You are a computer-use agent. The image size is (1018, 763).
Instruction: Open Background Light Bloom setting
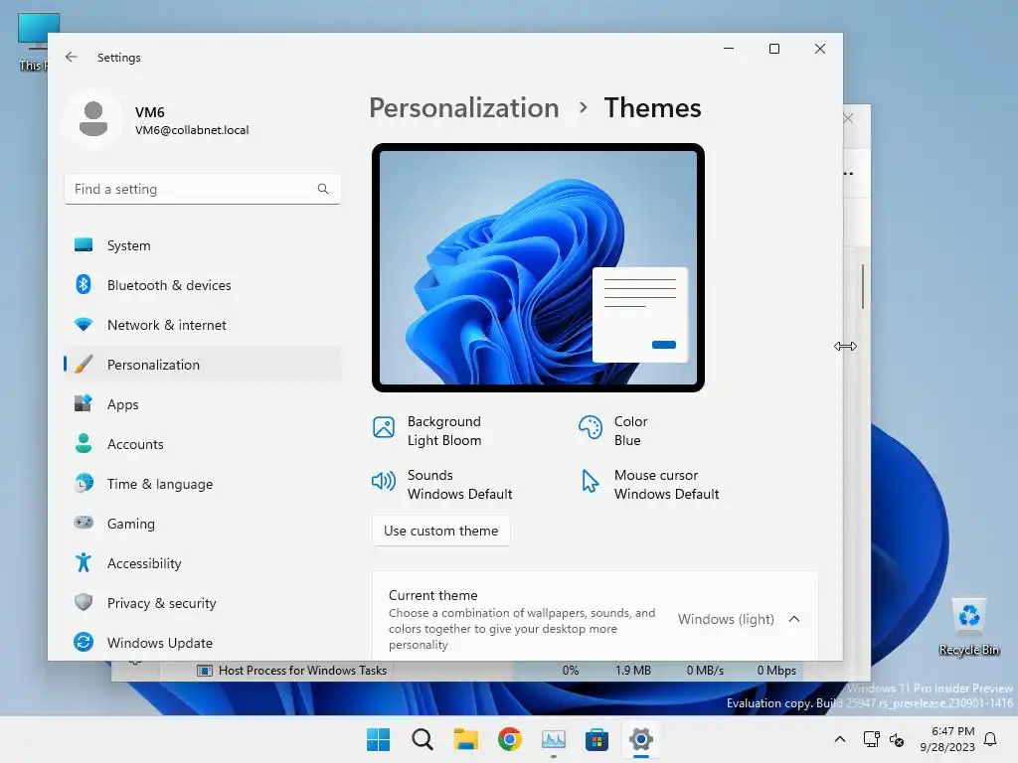(x=427, y=431)
